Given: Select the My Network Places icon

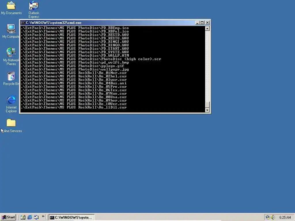Looking at the screenshot, I should (11, 56).
